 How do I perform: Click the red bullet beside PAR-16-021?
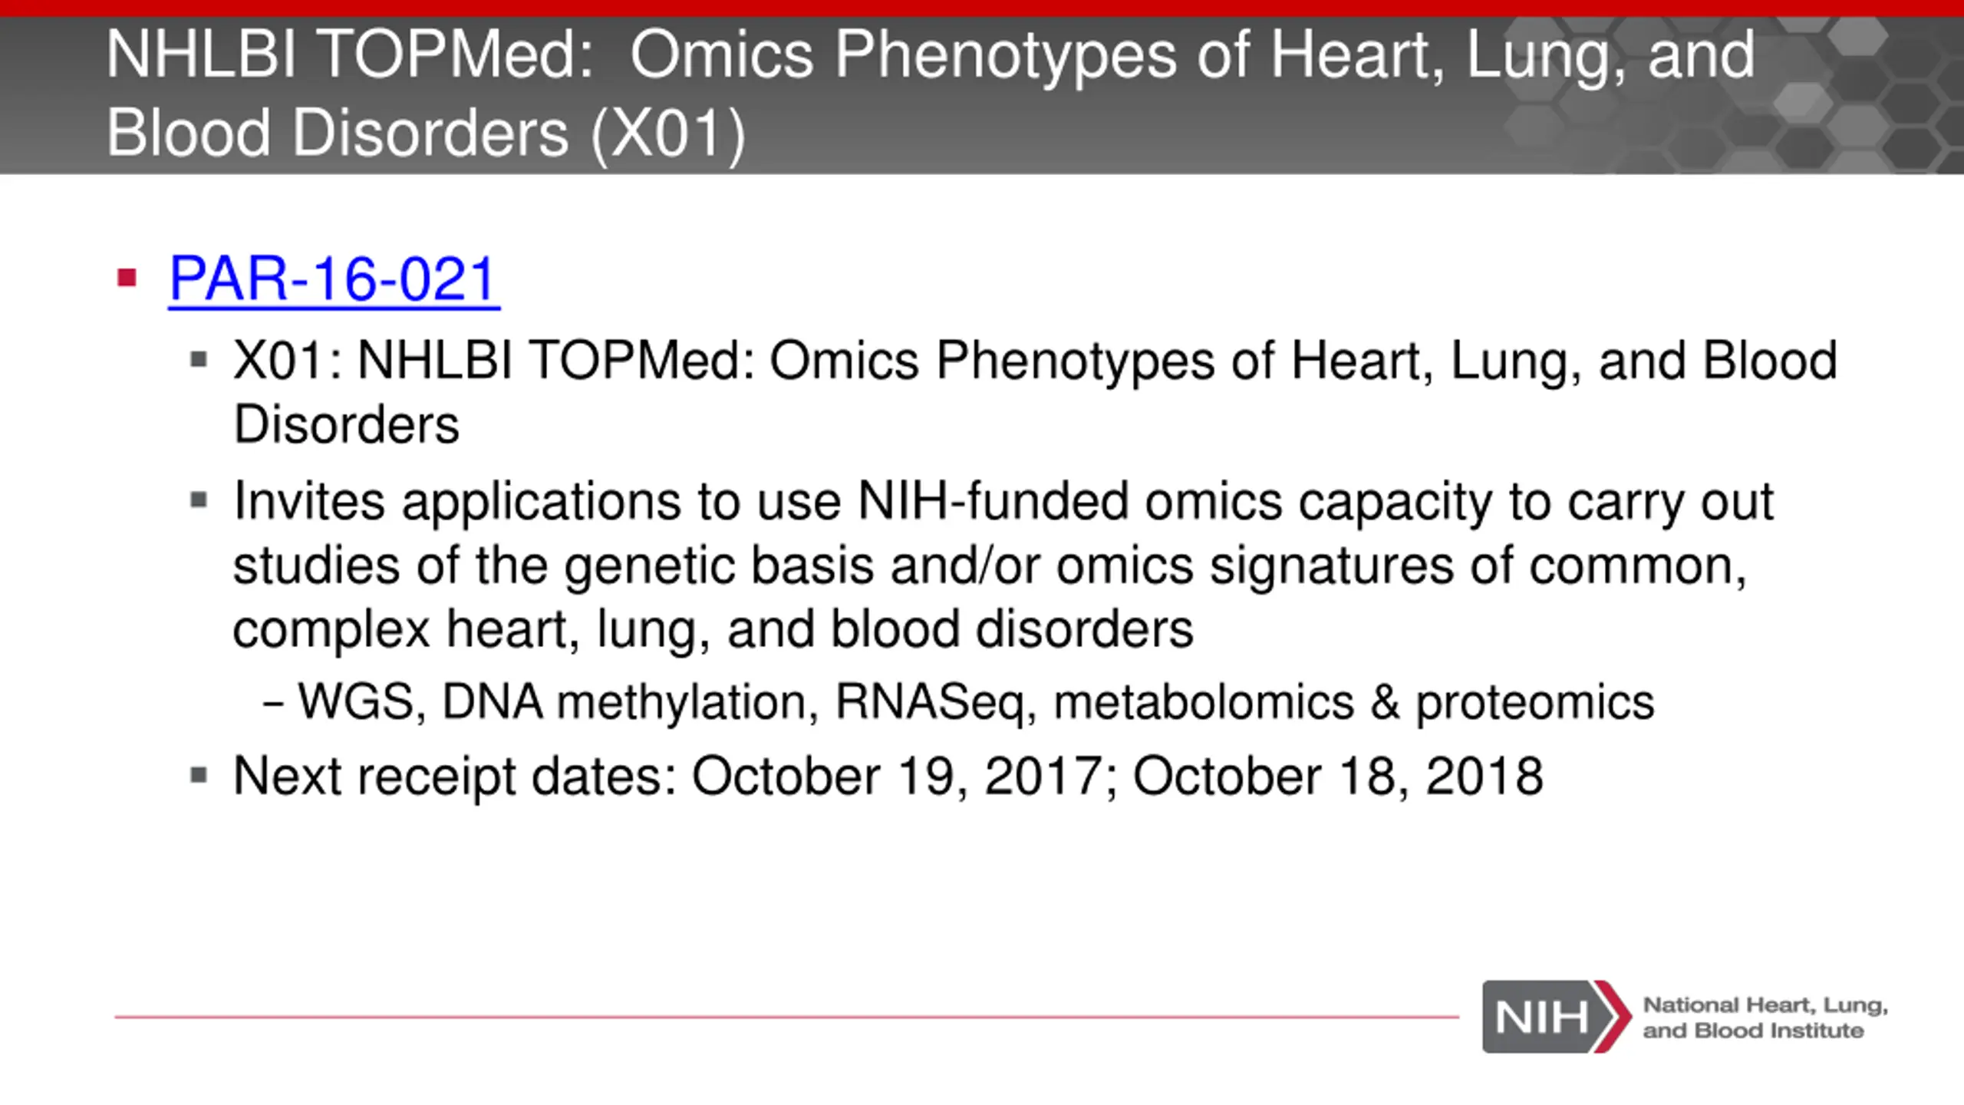tap(127, 277)
